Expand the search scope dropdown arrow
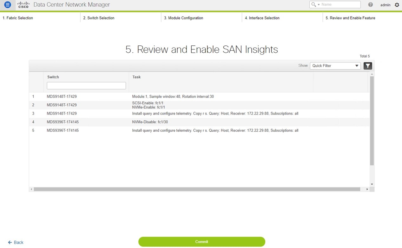Image resolution: width=402 pixels, height=248 pixels. [x=319, y=5]
